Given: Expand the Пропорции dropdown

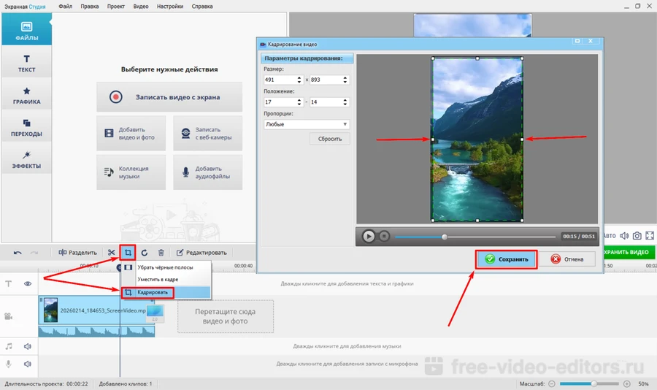Looking at the screenshot, I should point(307,124).
